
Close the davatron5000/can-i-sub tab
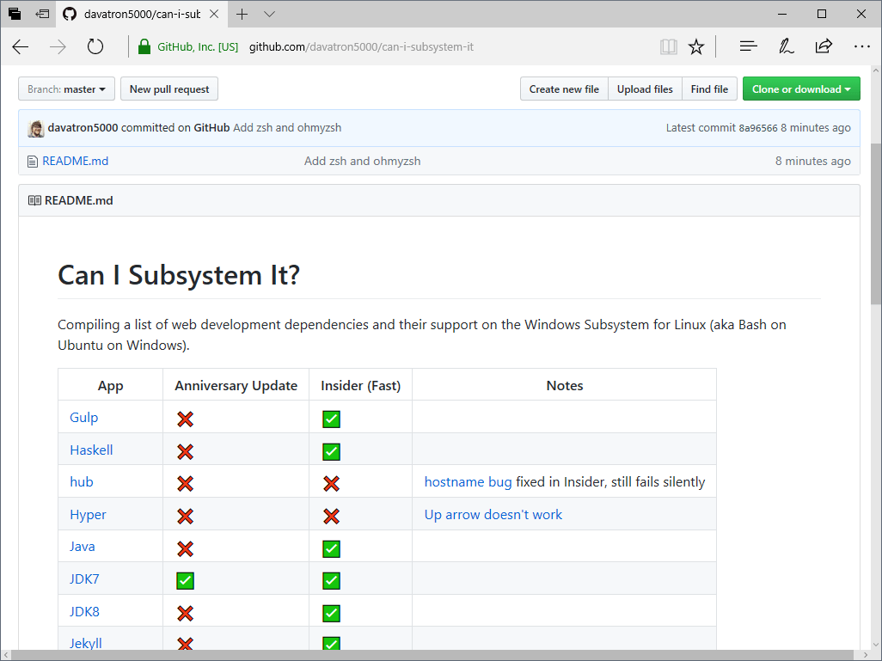click(214, 14)
